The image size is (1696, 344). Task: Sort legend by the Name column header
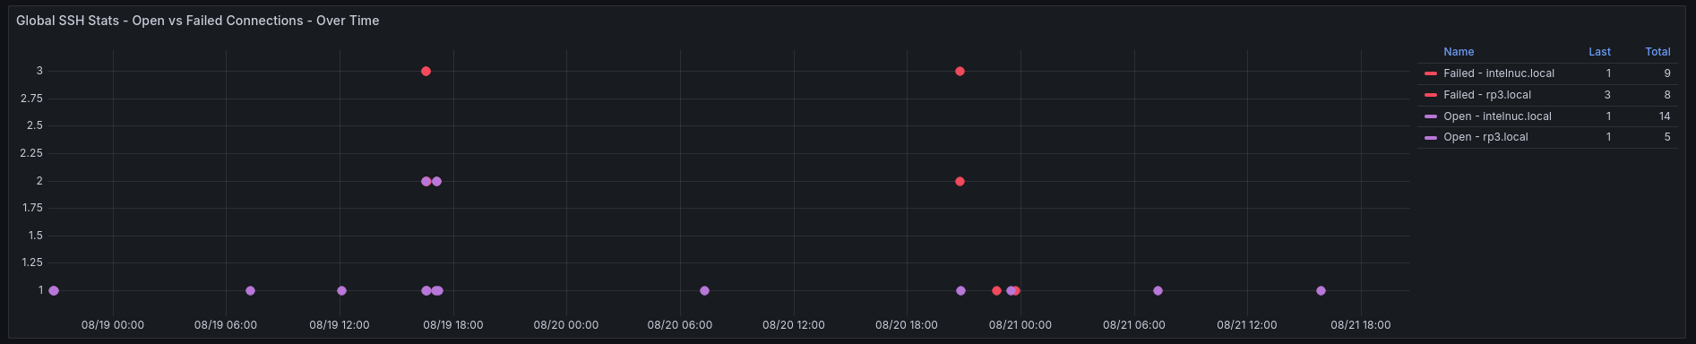tap(1459, 52)
